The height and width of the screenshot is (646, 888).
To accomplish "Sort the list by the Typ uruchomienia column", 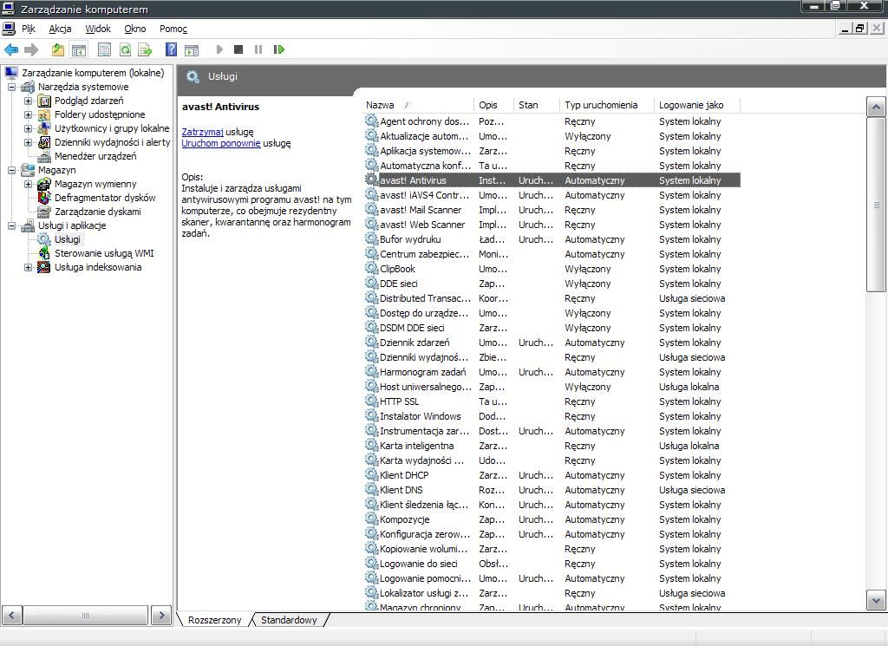I will (601, 105).
